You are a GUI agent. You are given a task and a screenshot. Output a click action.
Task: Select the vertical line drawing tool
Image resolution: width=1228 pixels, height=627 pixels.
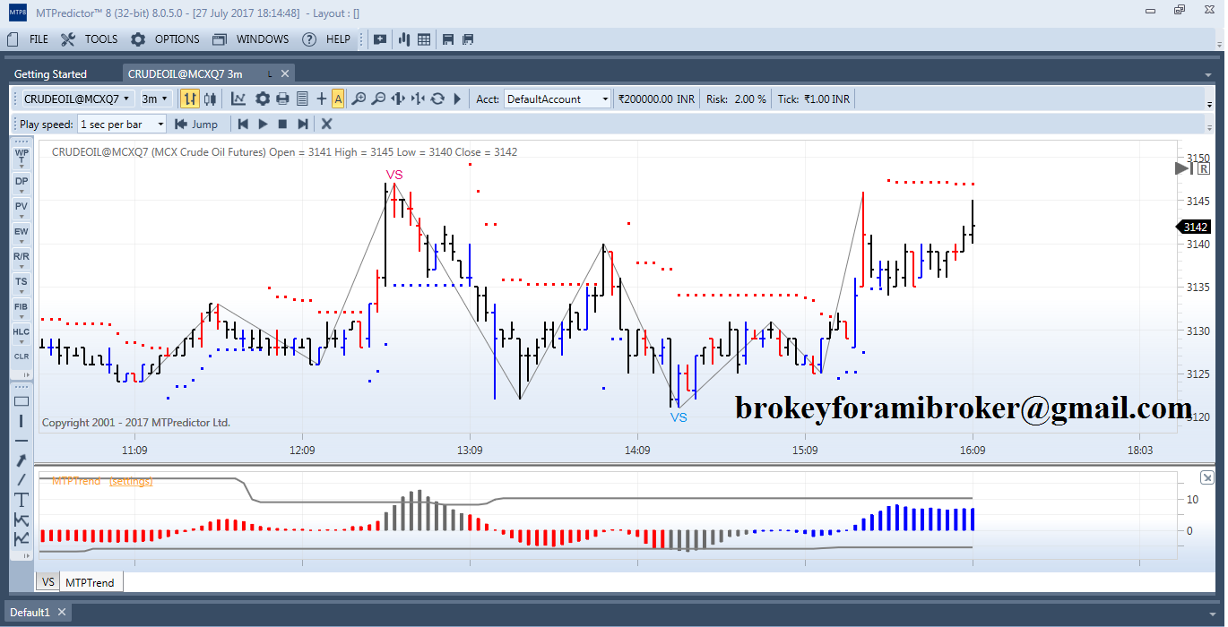pyautogui.click(x=22, y=421)
